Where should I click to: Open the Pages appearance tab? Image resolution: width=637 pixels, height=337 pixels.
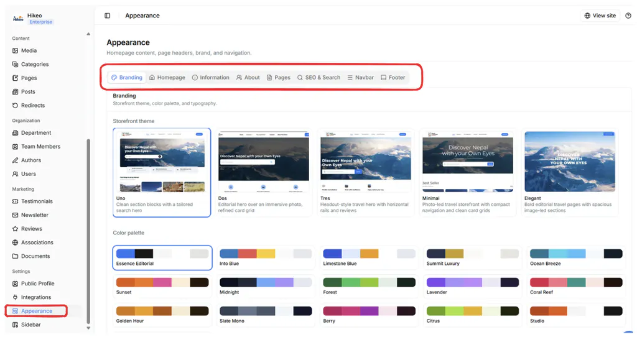tap(278, 78)
